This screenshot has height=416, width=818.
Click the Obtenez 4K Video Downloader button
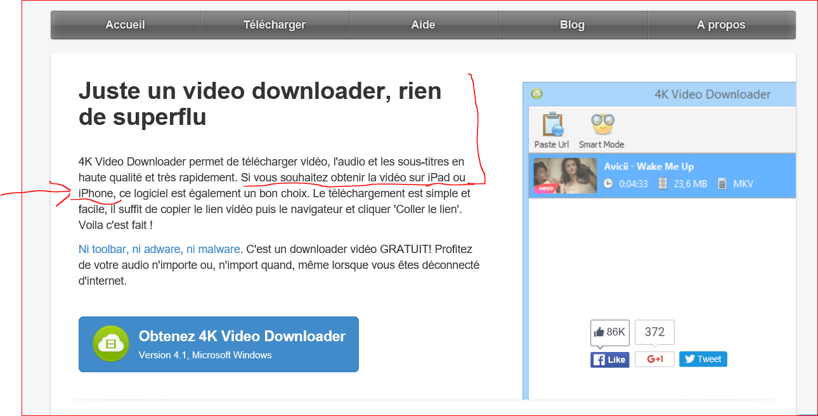pos(219,344)
